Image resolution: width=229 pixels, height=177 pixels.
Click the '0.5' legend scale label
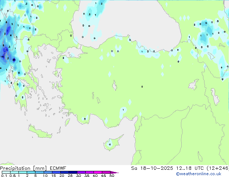[12, 176]
